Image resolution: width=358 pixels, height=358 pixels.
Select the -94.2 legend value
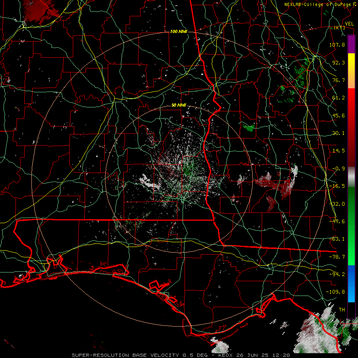click(337, 274)
